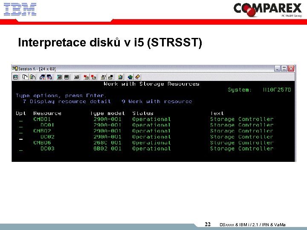Screen dimensions: 307x230
Task: Click the "Work with Storage Resources" heading
Action: click(x=151, y=84)
